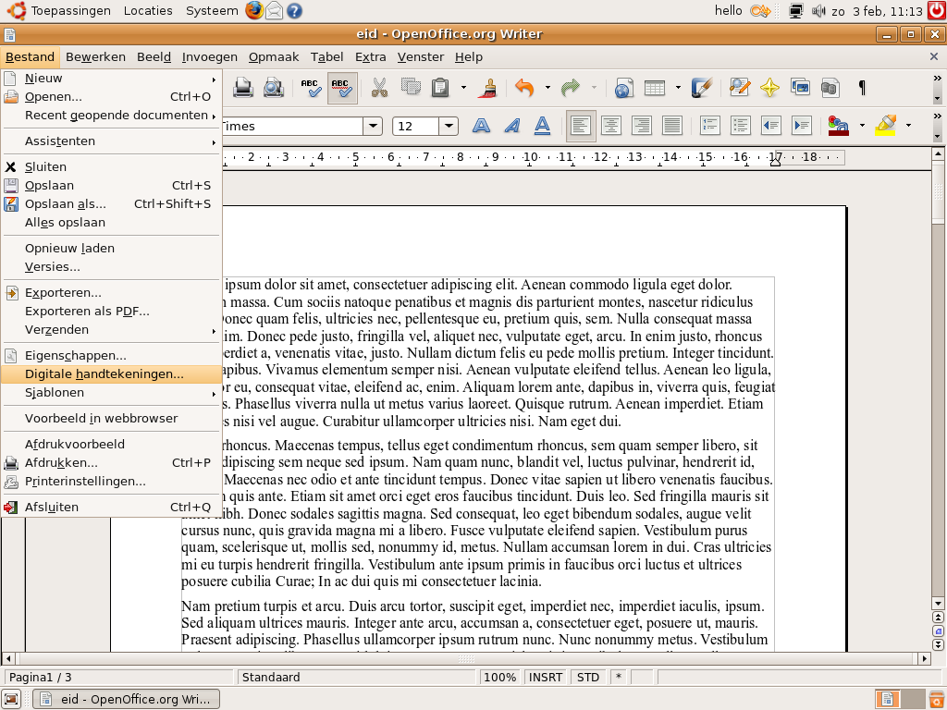Click the Decrease Indent icon
947x710 pixels.
[770, 126]
